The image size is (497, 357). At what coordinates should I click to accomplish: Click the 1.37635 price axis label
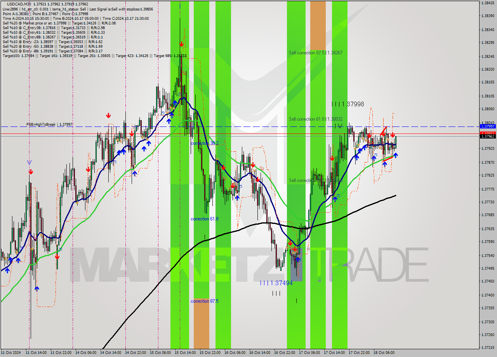(x=488, y=229)
